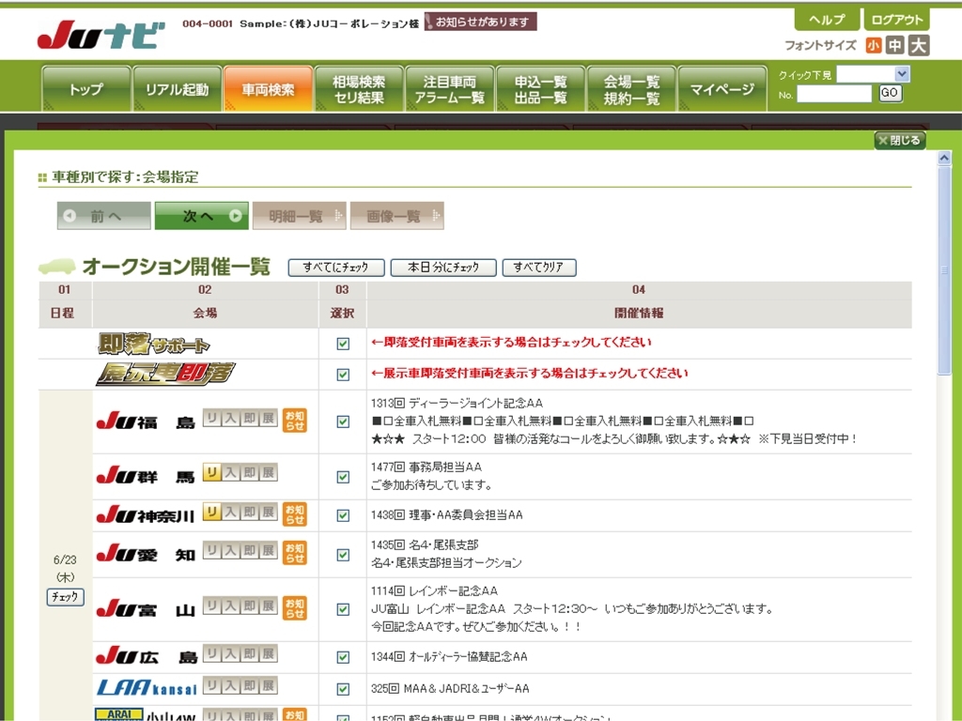Click the 次へ button

click(202, 216)
